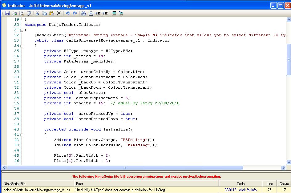The height and width of the screenshot is (193, 291).
Task: Decrease indent of selected lines
Action: (98, 13)
